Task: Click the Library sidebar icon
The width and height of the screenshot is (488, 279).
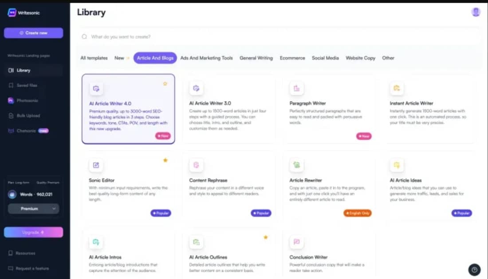Action: coord(11,70)
